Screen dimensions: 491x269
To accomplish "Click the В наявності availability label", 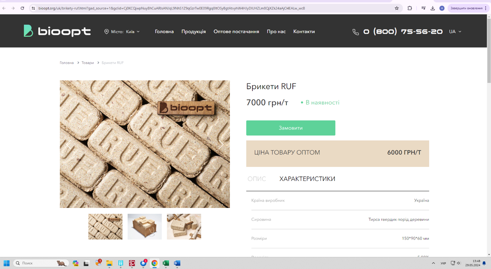I will 320,103.
